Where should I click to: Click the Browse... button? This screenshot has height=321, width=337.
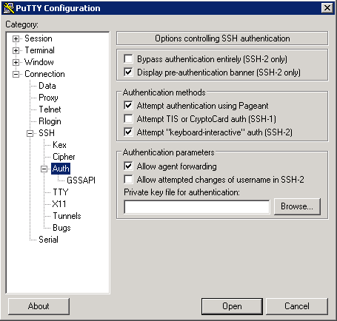297,206
